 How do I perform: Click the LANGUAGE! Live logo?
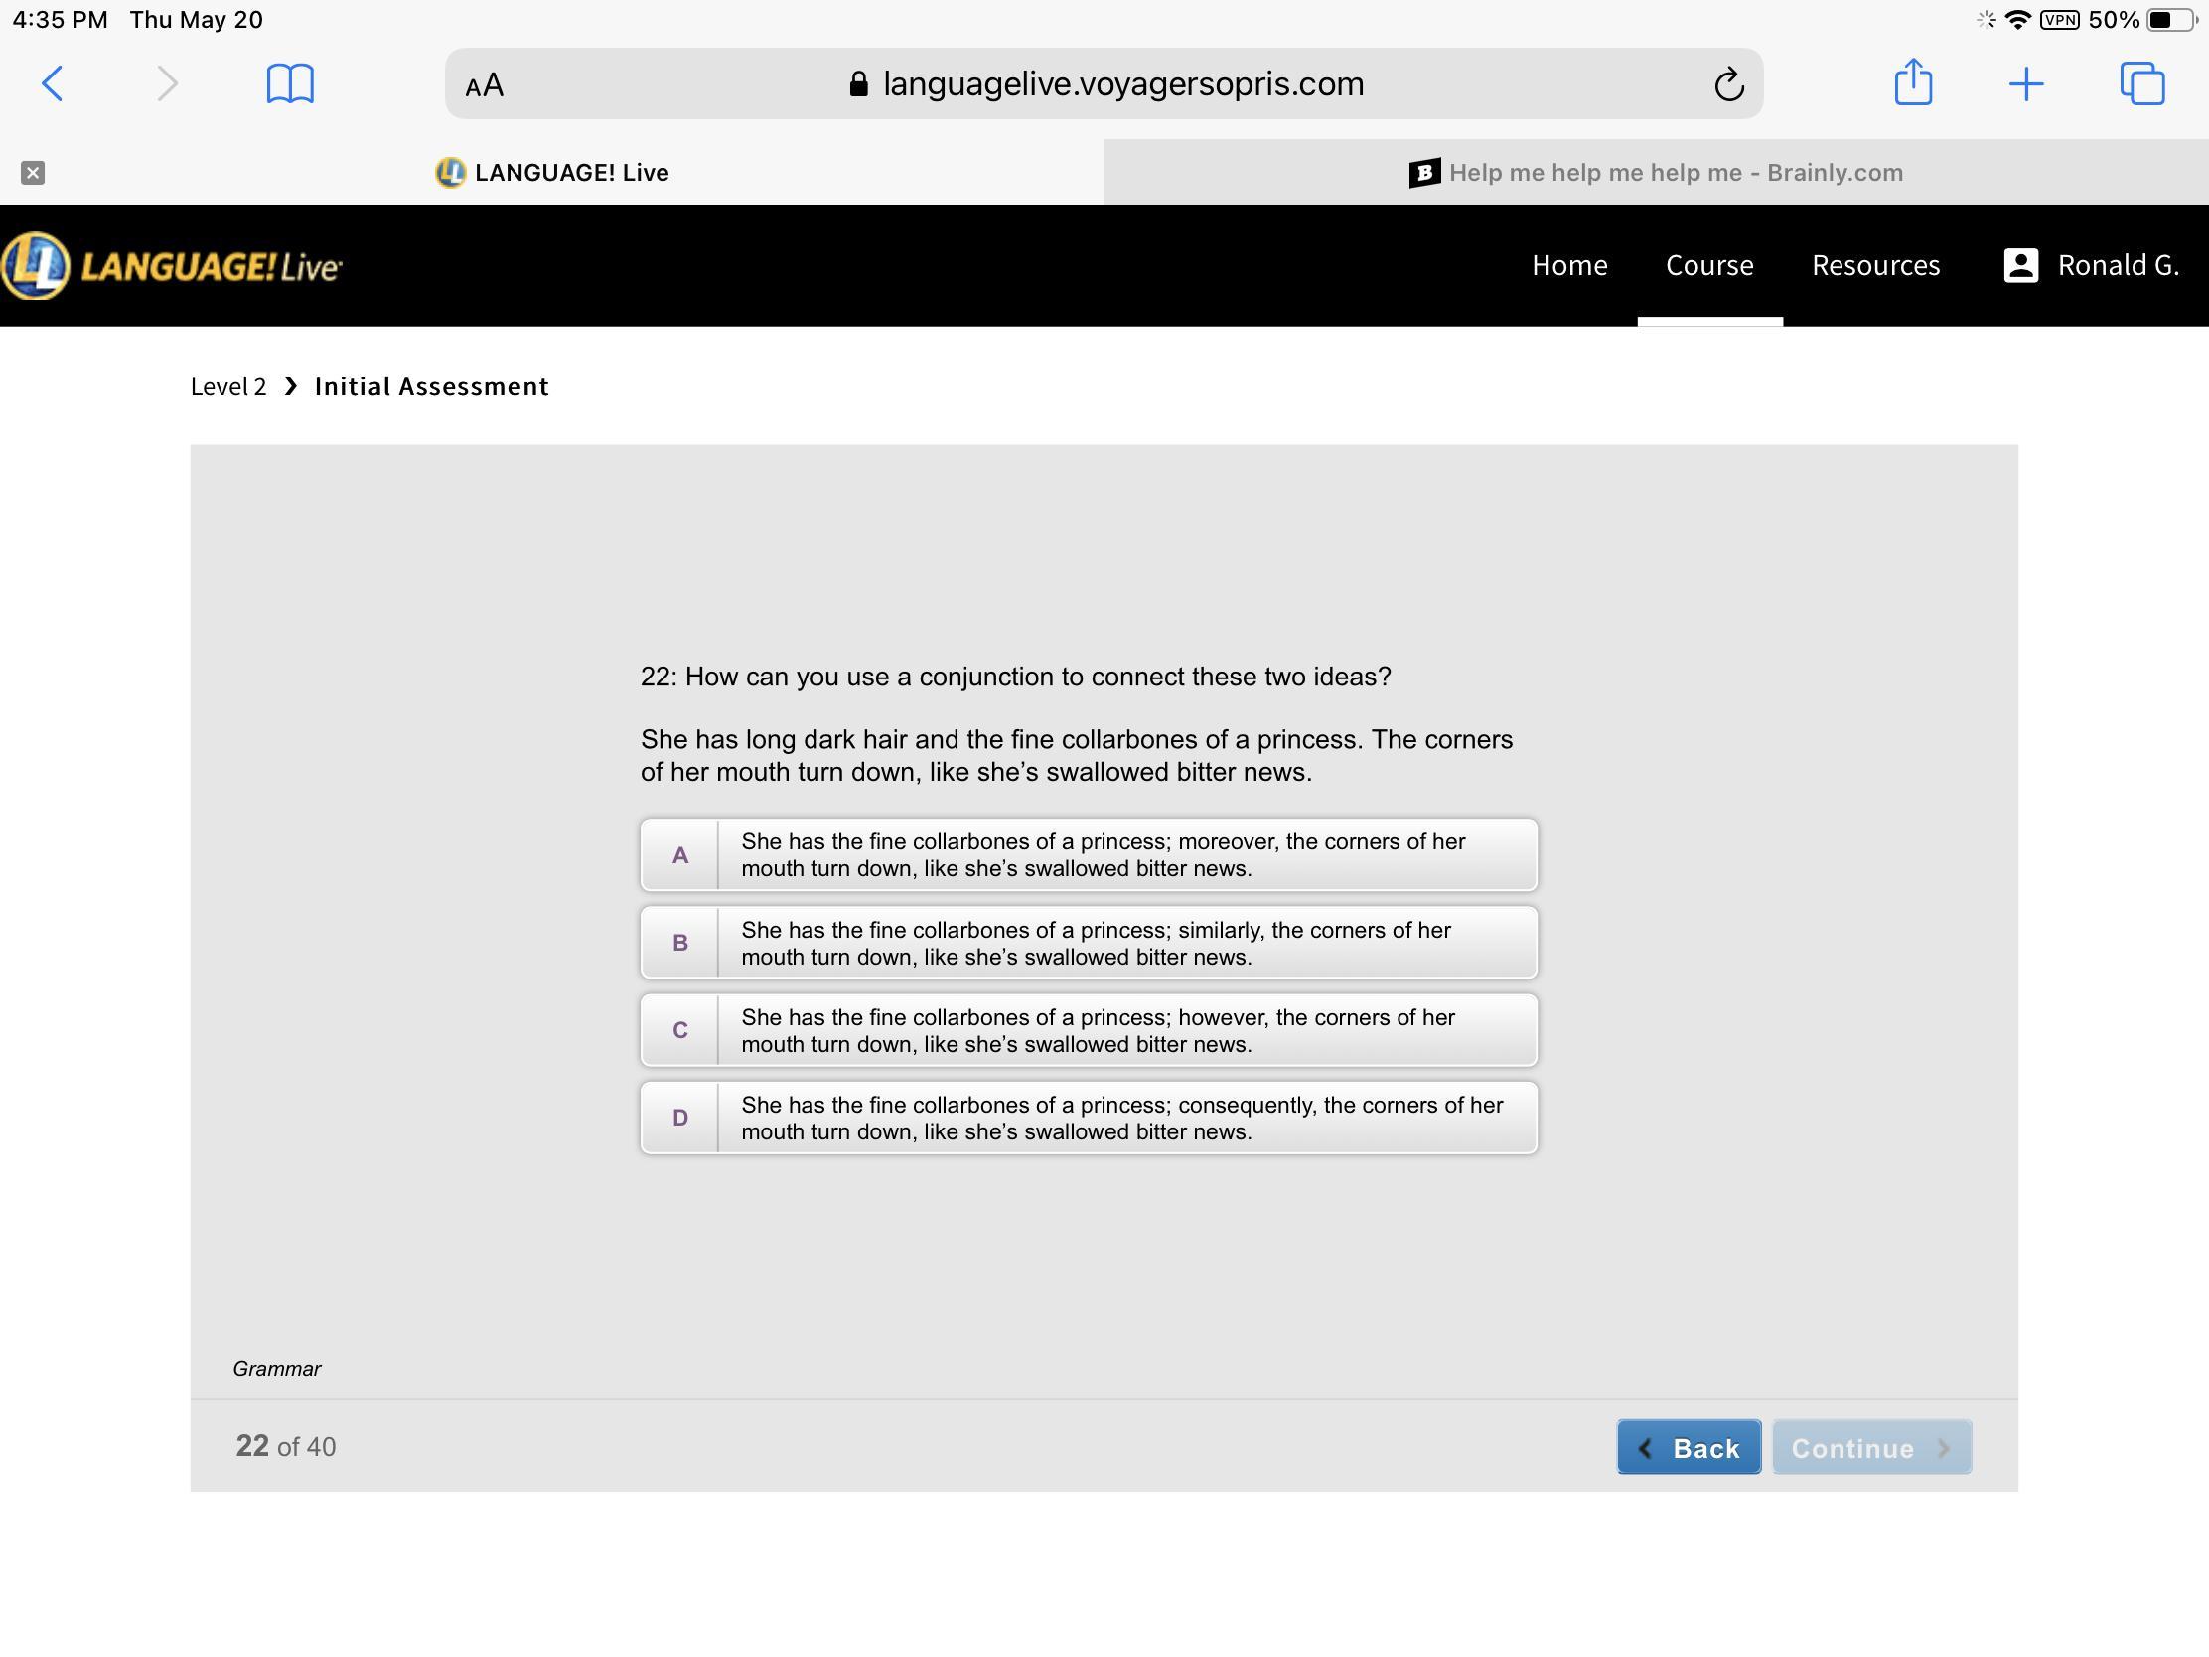172,265
